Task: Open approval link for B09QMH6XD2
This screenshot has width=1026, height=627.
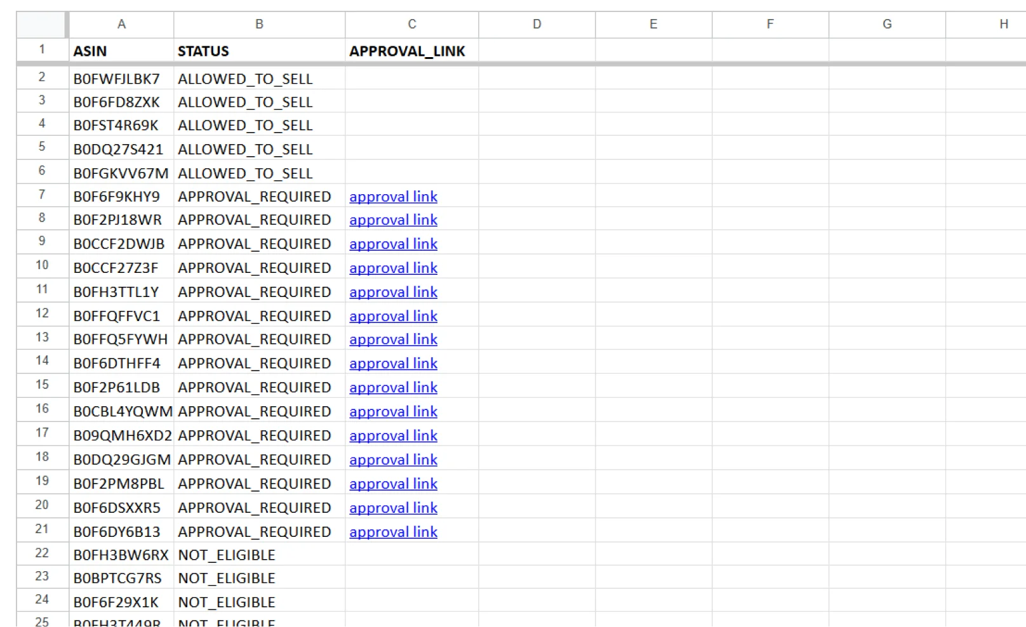Action: [393, 436]
